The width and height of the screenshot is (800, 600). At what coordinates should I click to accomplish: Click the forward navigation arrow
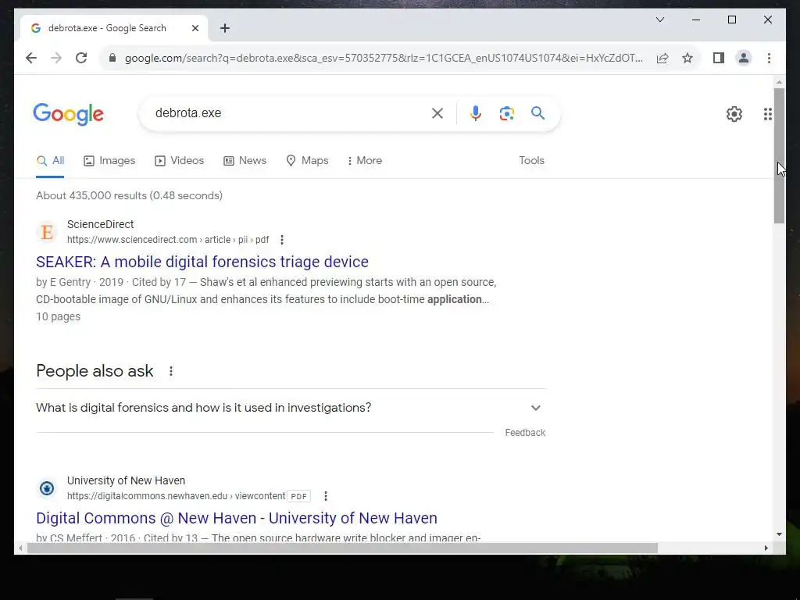[x=56, y=58]
